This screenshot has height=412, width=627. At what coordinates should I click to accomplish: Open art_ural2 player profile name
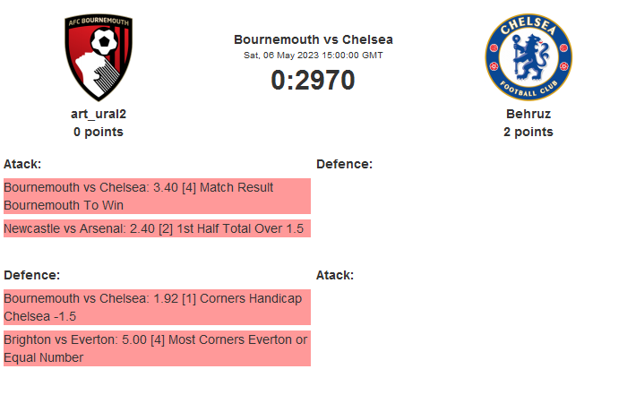point(99,115)
